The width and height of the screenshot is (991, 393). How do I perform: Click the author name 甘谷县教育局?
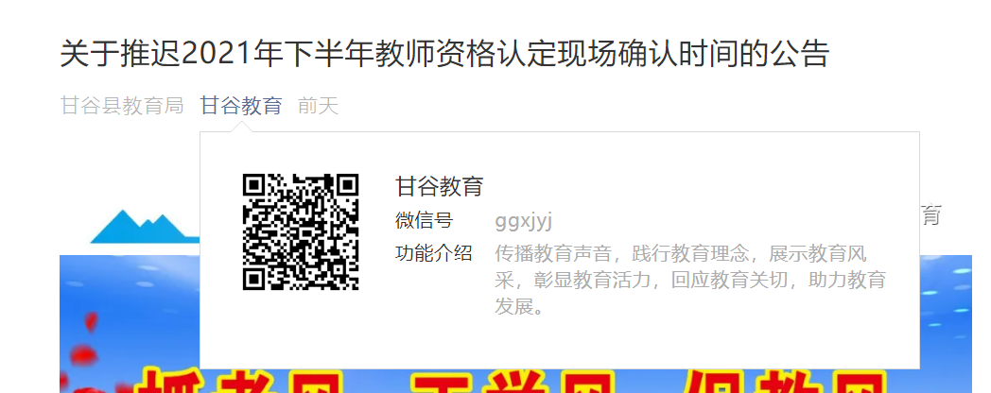[122, 106]
